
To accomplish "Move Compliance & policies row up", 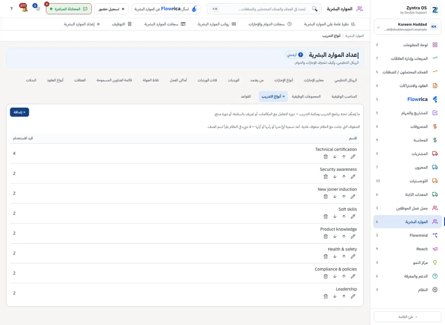I will pyautogui.click(x=343, y=276).
